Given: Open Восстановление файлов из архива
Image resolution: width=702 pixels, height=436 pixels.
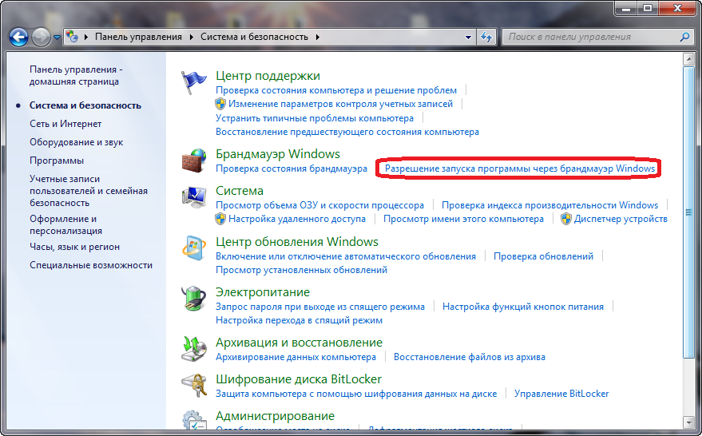Looking at the screenshot, I should [470, 357].
